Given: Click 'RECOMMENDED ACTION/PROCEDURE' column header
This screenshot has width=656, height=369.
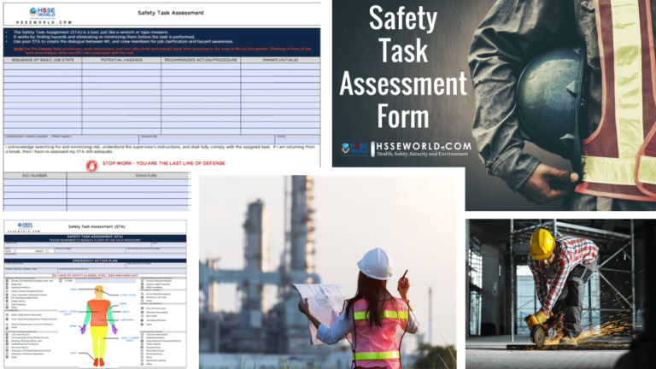Looking at the screenshot, I should 201,60.
